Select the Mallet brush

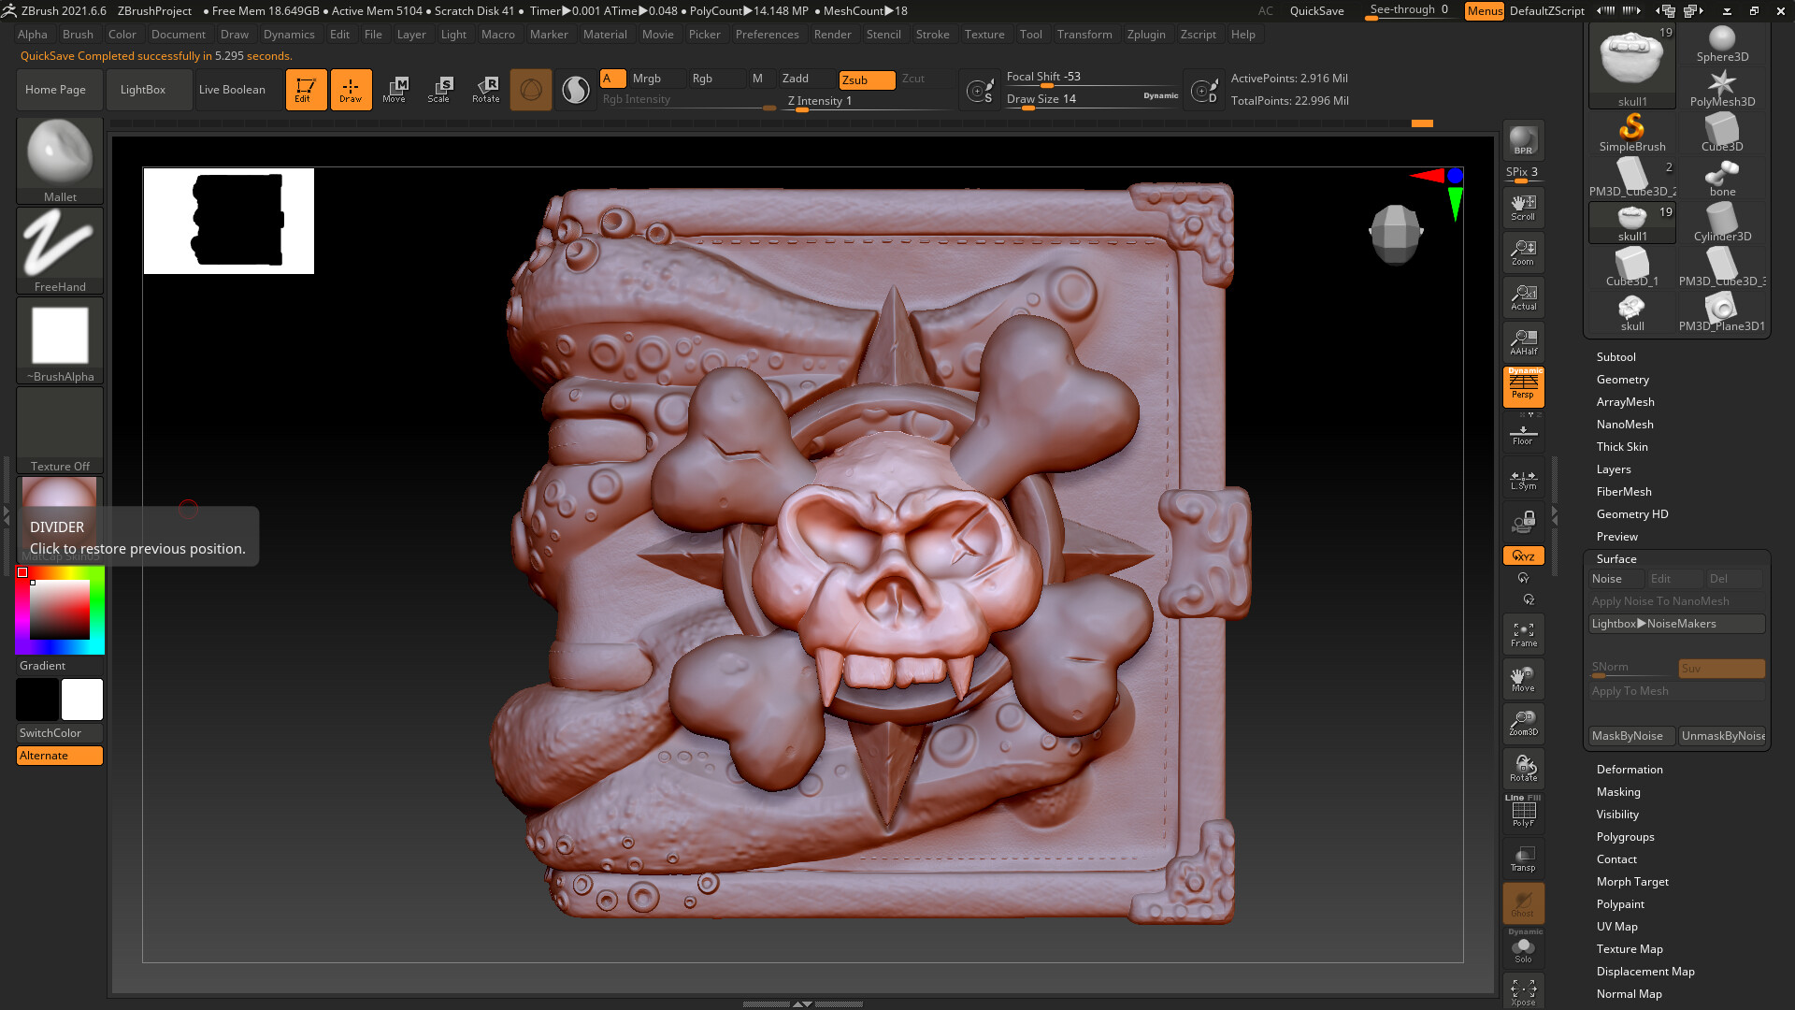pos(59,159)
